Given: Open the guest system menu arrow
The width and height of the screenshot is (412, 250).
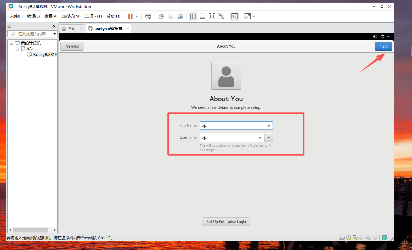Looking at the screenshot, I should 388,37.
